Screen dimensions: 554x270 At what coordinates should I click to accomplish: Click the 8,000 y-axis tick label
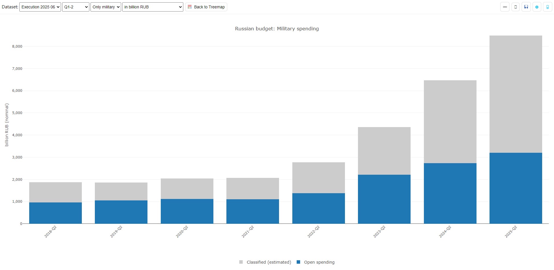17,46
